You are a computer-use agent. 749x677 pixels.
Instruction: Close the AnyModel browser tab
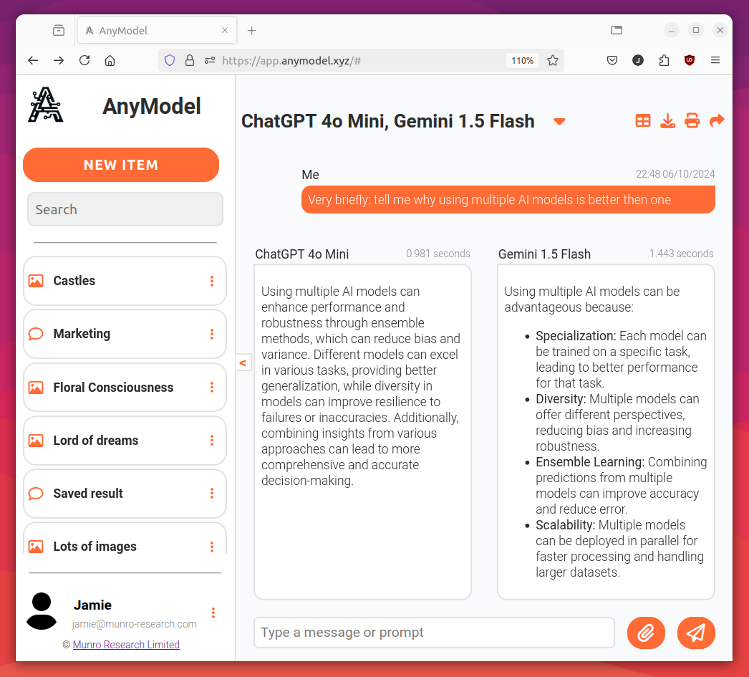225,30
